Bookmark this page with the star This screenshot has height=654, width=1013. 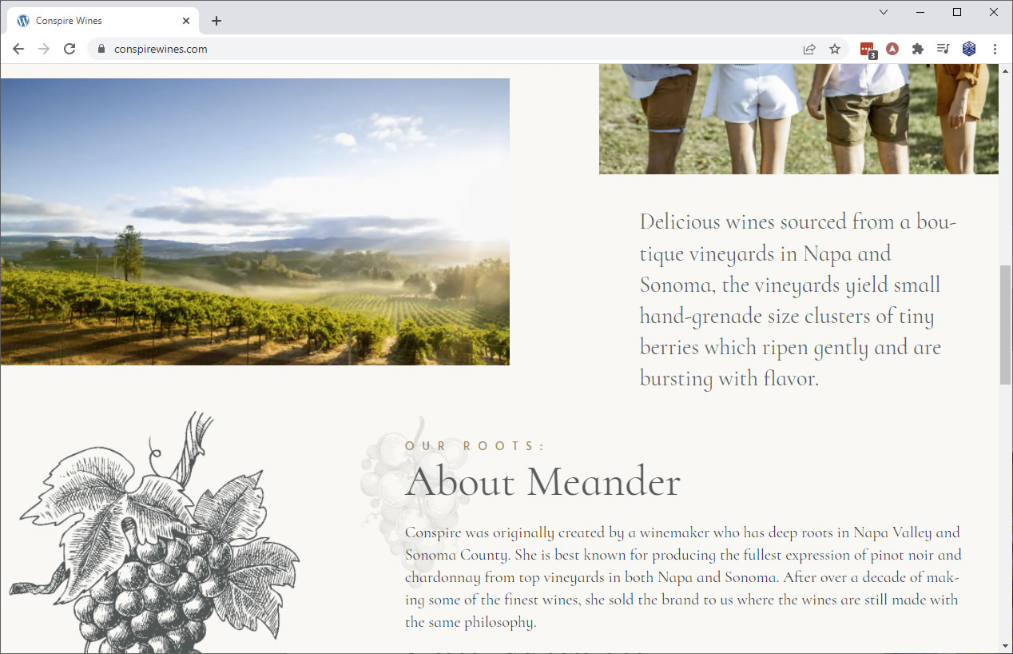835,49
